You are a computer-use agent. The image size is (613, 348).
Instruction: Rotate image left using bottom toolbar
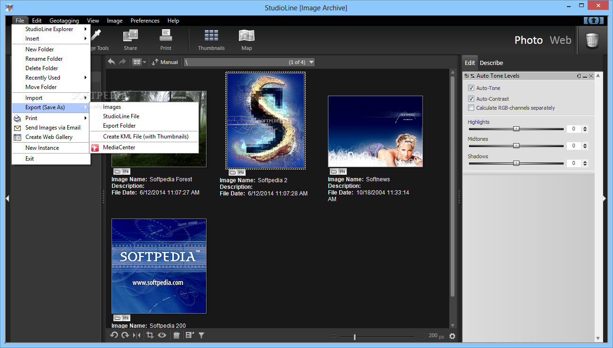point(114,335)
